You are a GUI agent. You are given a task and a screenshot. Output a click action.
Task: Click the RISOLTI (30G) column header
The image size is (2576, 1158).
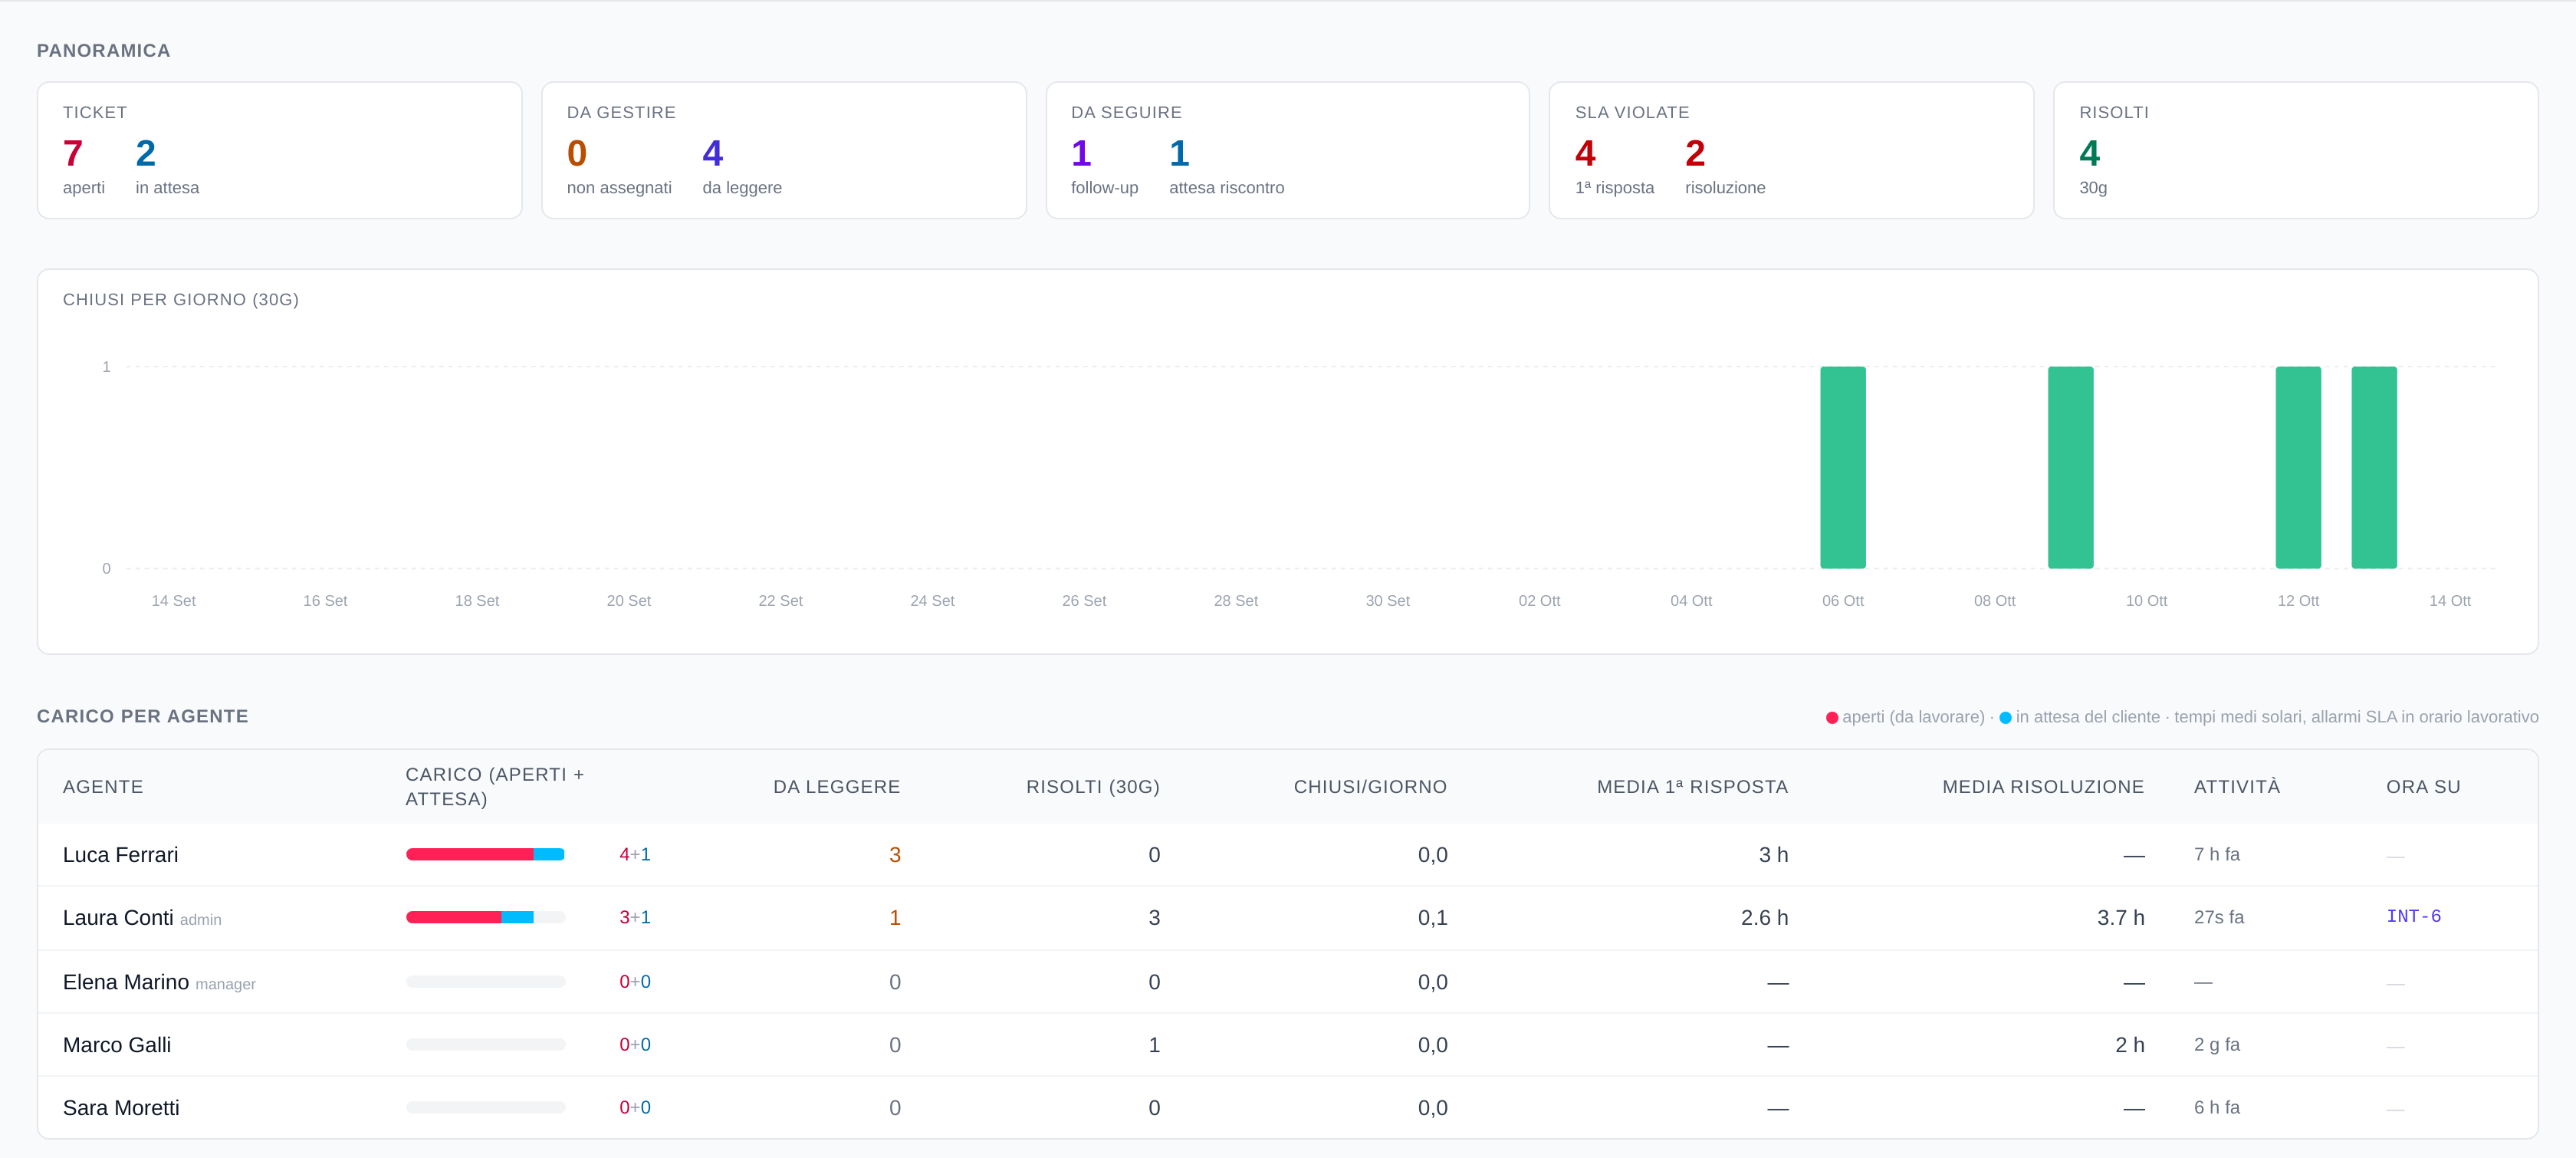tap(1093, 787)
